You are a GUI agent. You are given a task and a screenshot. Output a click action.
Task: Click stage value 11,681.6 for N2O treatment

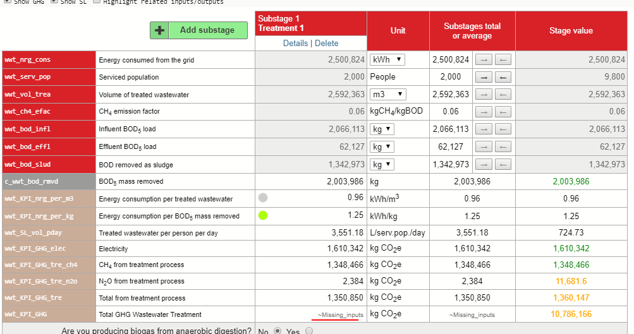(x=571, y=281)
